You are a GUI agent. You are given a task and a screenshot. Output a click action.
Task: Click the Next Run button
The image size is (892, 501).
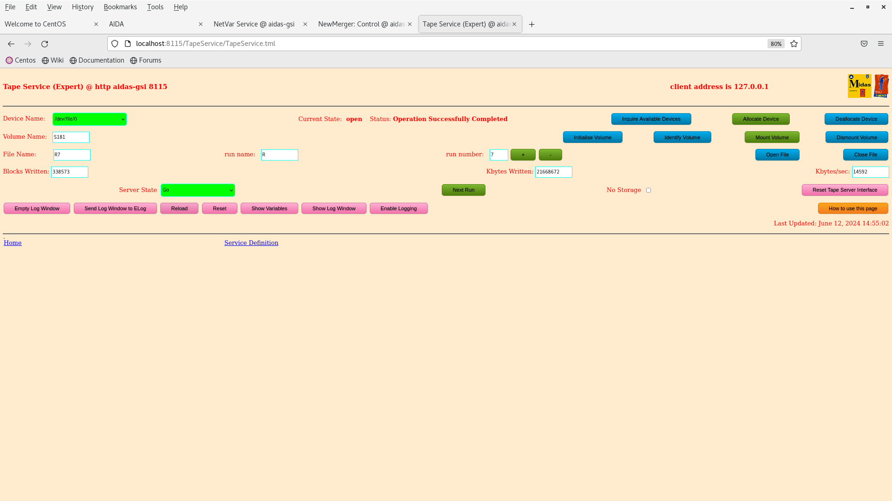coord(463,190)
